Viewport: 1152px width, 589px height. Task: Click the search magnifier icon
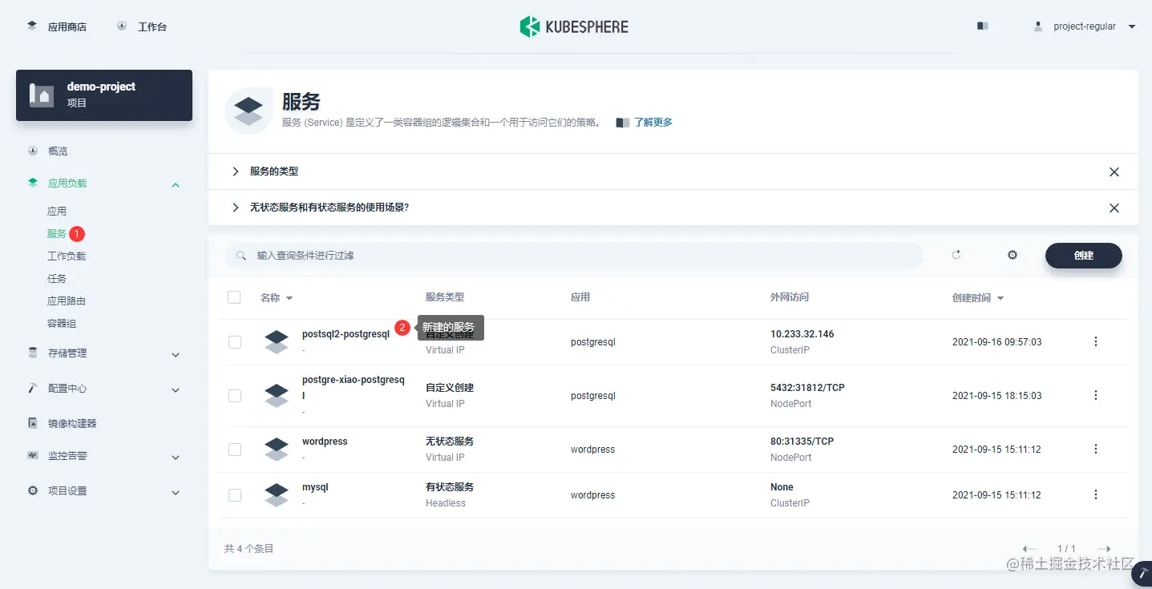(241, 256)
